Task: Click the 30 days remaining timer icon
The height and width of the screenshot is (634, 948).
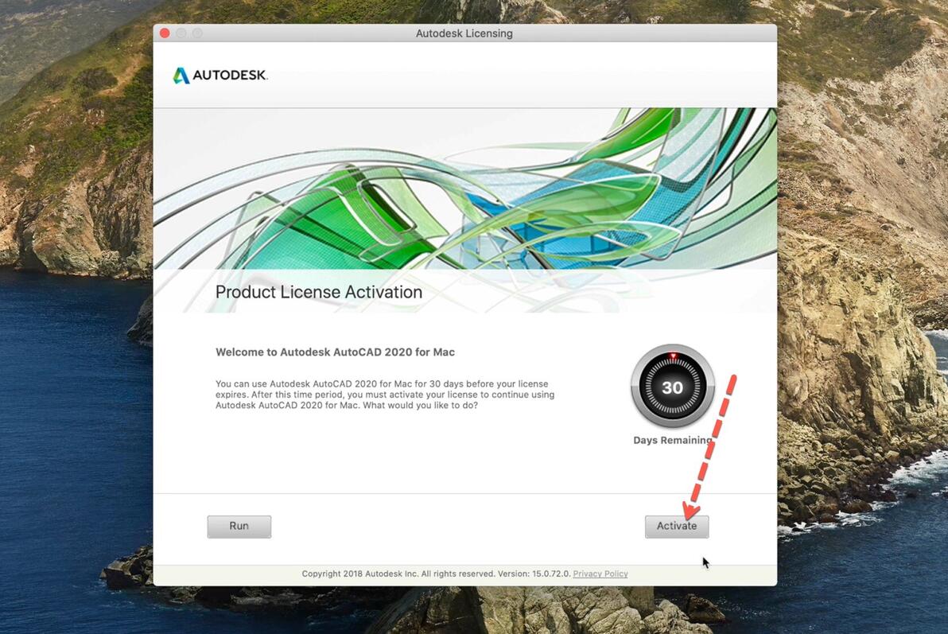Action: tap(672, 387)
